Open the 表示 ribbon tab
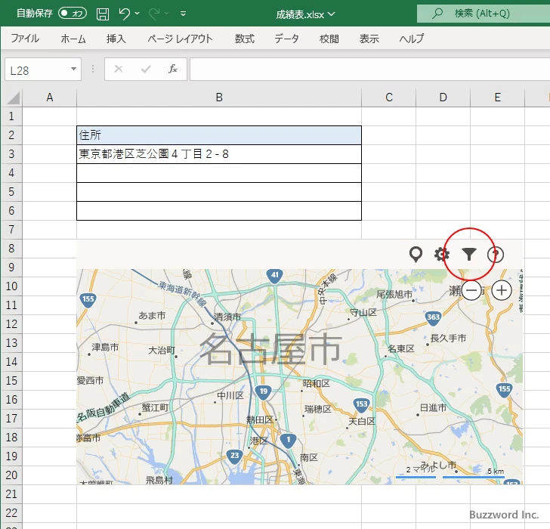 369,39
